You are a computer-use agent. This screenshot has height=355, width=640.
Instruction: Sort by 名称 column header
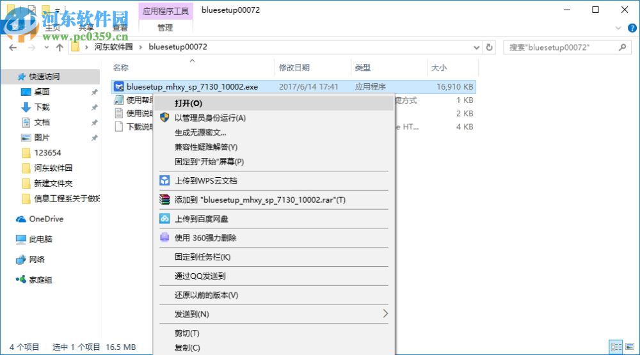click(x=121, y=68)
